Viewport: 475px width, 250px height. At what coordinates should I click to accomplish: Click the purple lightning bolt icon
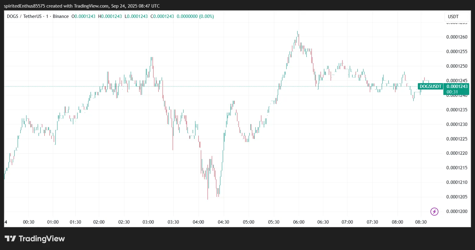(434, 211)
